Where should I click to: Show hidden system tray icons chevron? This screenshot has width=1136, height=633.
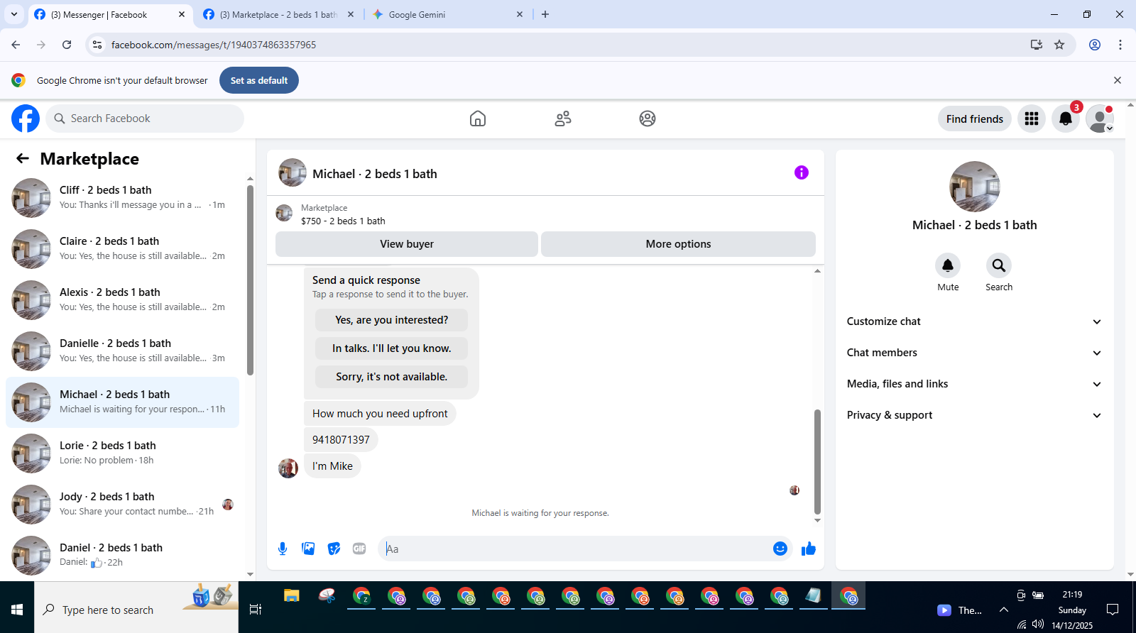click(1004, 610)
